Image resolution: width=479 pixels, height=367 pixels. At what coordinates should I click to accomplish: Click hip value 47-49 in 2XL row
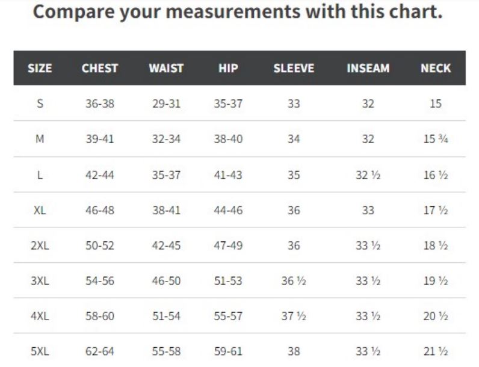228,245
